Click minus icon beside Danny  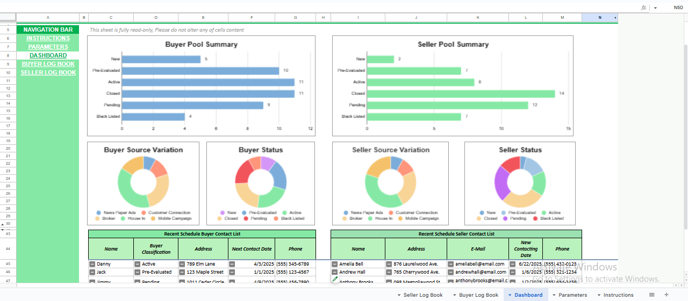point(92,264)
